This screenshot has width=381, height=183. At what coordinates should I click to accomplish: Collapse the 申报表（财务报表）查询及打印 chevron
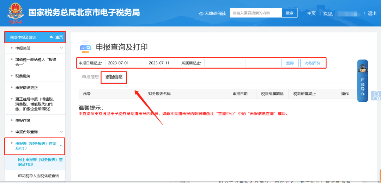(x=61, y=146)
